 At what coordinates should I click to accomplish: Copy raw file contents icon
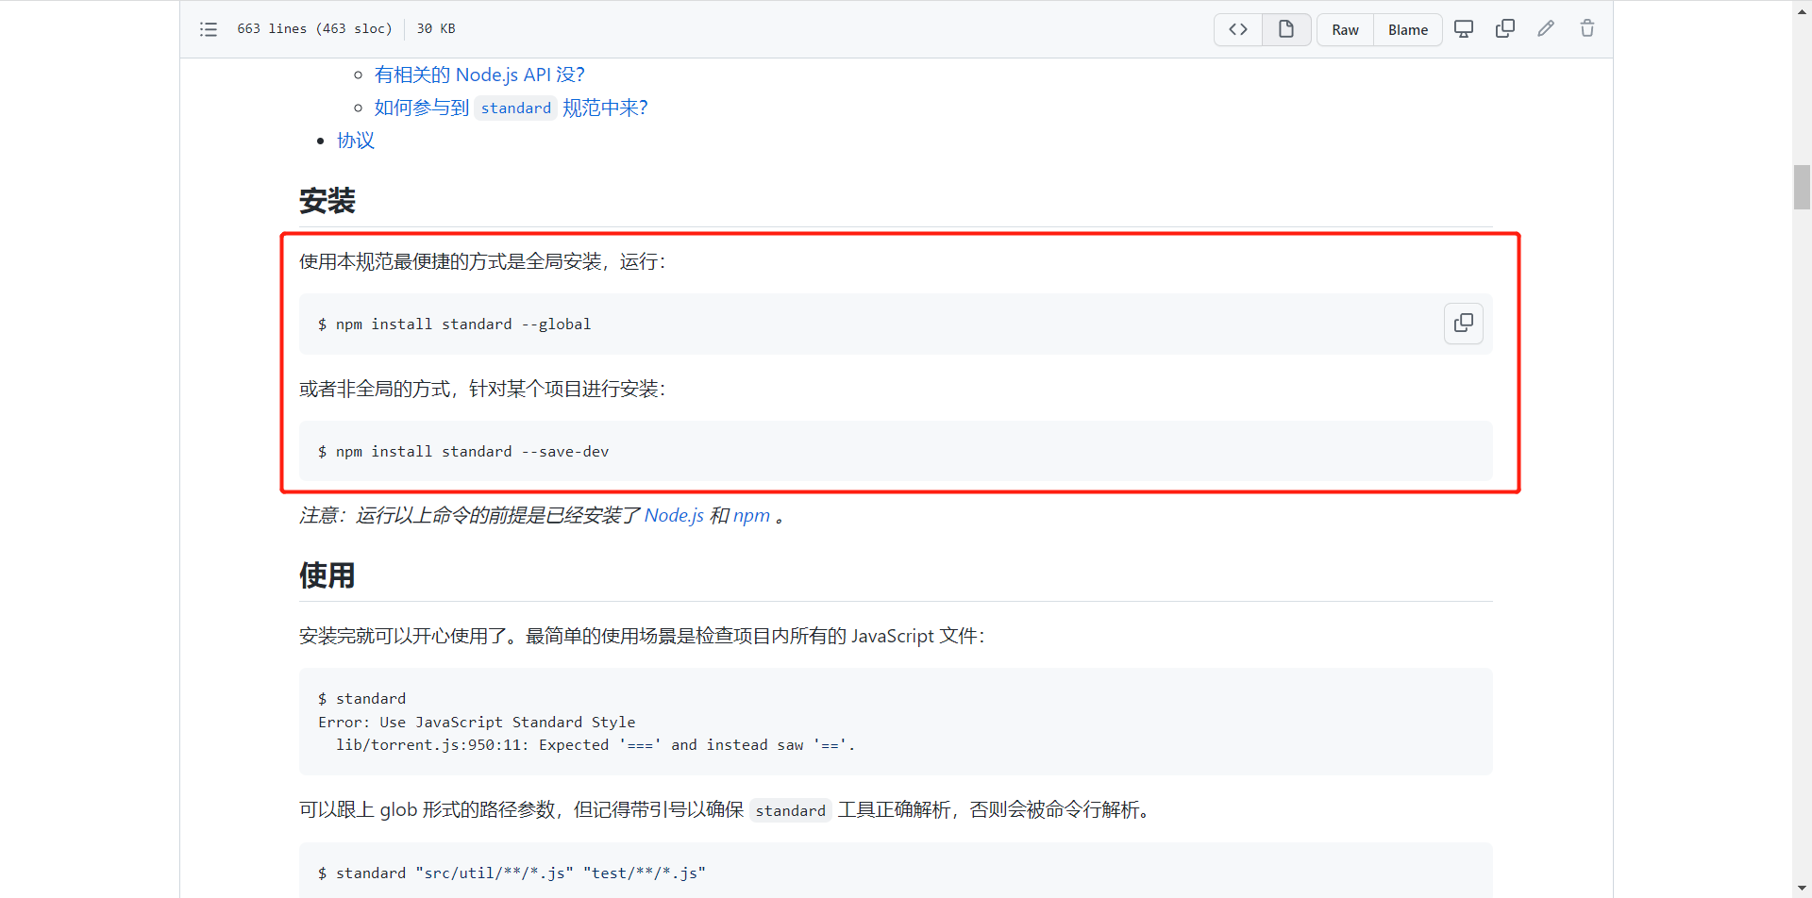1505,29
